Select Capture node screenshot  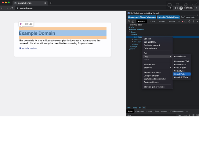(x=157, y=79)
